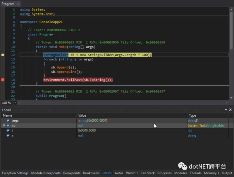234x177 pixels.
Task: Switch to the Autos tab
Action: (119, 173)
